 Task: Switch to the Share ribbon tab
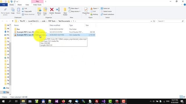coord(19,5)
